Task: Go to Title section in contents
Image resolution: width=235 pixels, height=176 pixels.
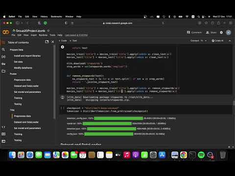Action: coord(12,110)
